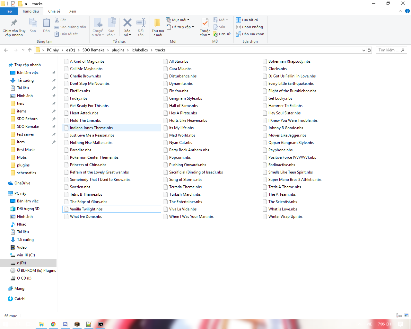Click Sao đường dẫn in the ribbon

(70, 27)
